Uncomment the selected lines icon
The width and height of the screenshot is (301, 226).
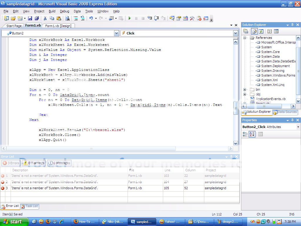click(x=83, y=18)
